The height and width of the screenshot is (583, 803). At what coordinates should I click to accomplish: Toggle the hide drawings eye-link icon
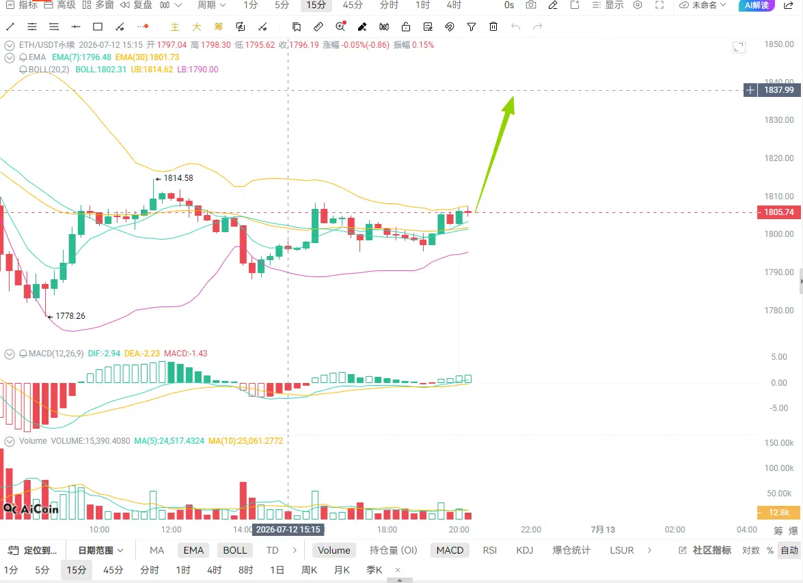click(x=450, y=27)
